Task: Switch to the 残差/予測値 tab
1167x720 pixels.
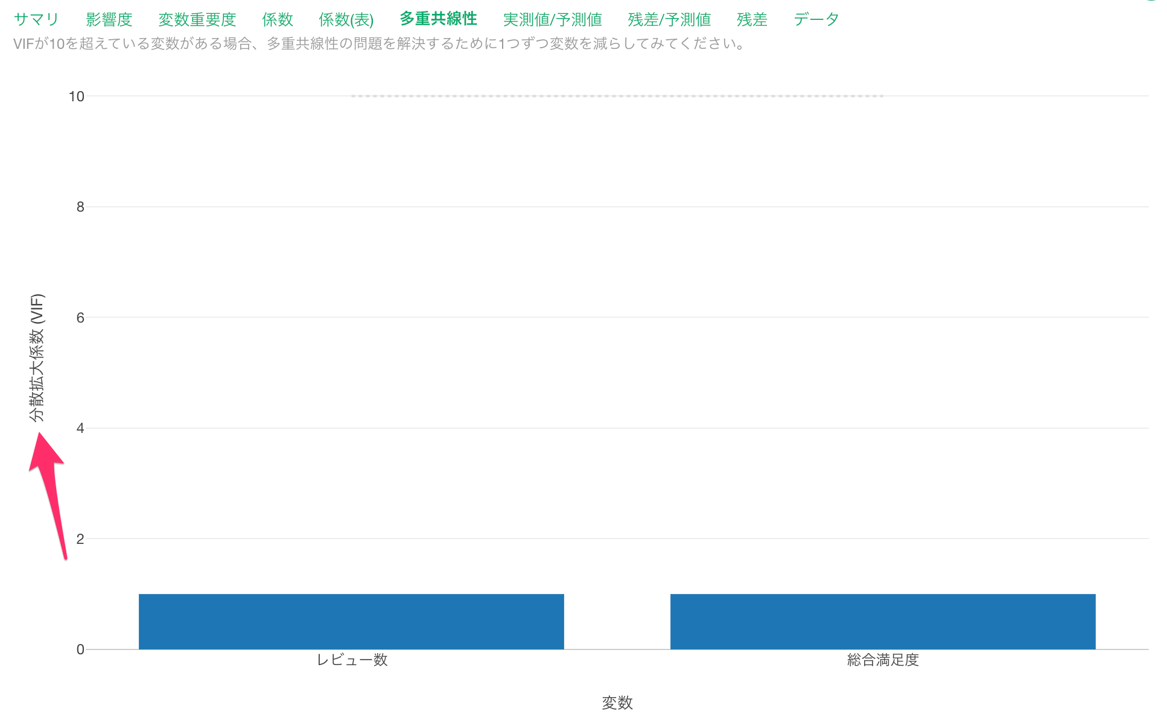Action: (669, 20)
